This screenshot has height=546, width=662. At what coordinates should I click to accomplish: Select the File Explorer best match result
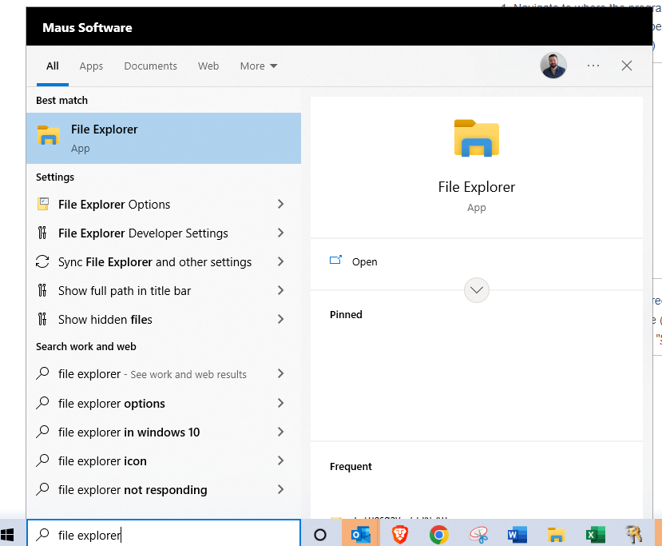[164, 138]
